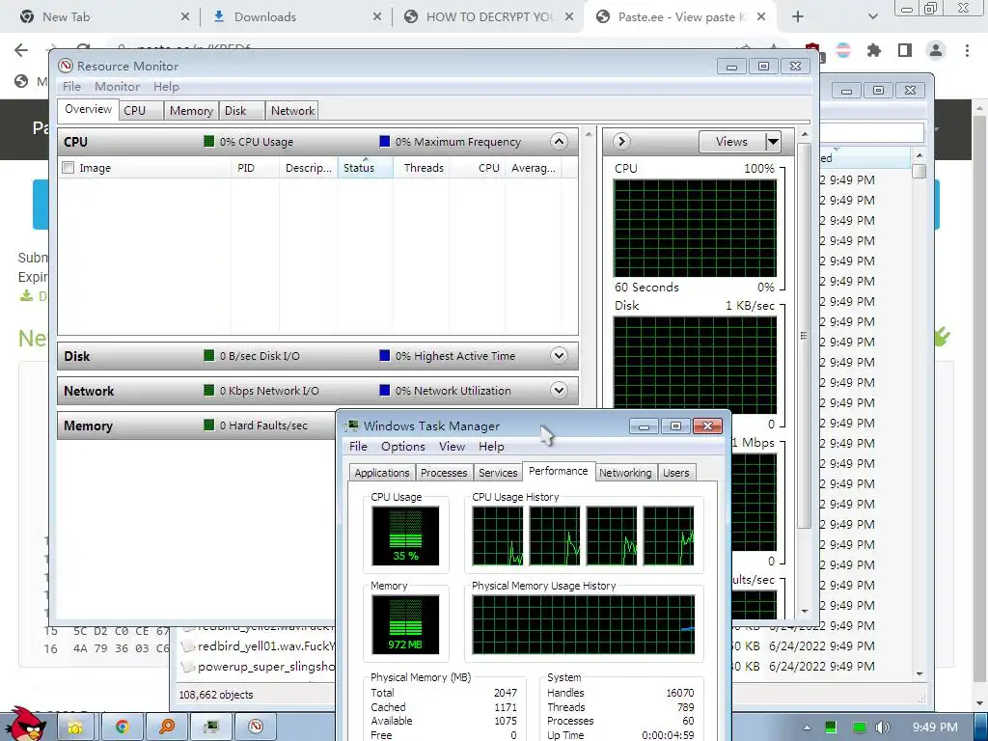The width and height of the screenshot is (988, 741).
Task: Click the Memory section header bar
Action: pos(198,425)
